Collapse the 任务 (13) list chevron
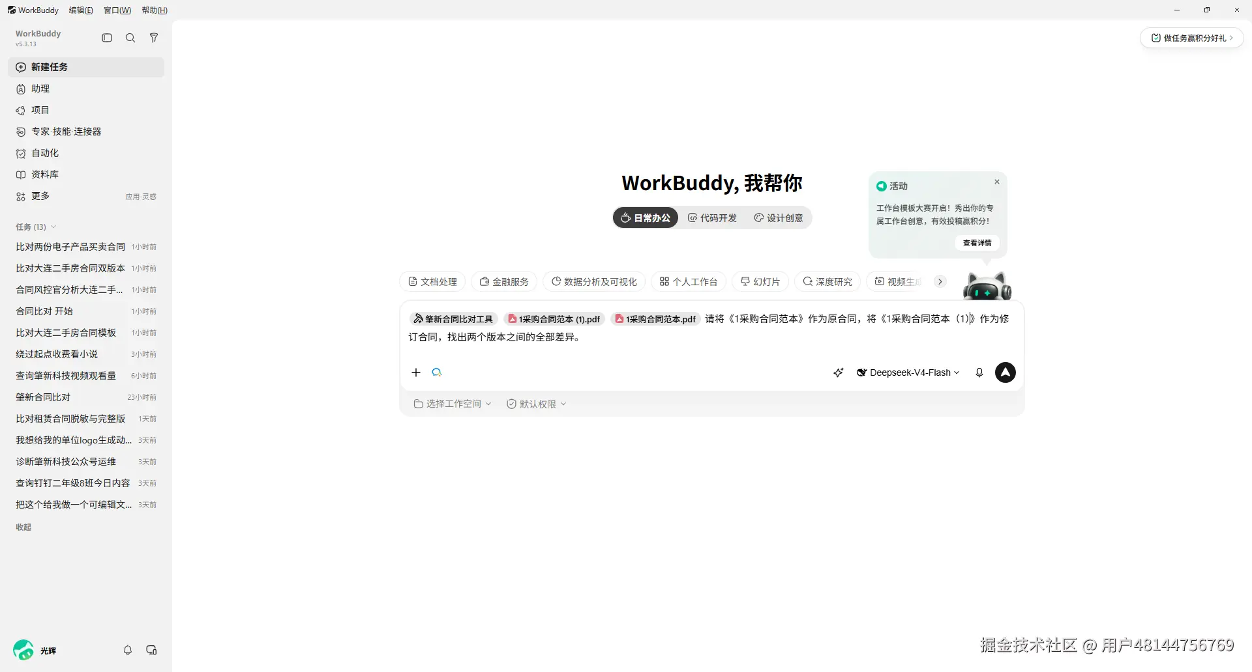The width and height of the screenshot is (1252, 672). click(x=53, y=227)
